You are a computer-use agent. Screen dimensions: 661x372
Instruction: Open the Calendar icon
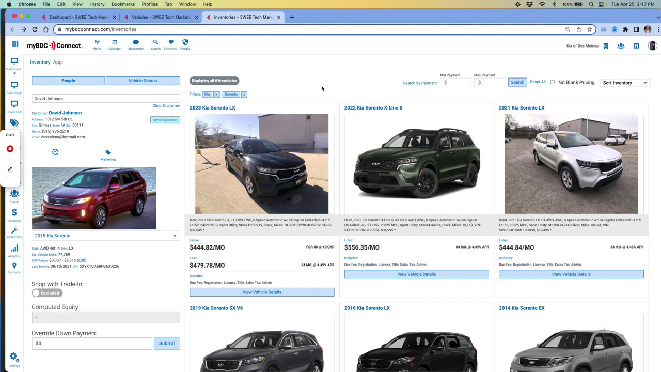(115, 45)
